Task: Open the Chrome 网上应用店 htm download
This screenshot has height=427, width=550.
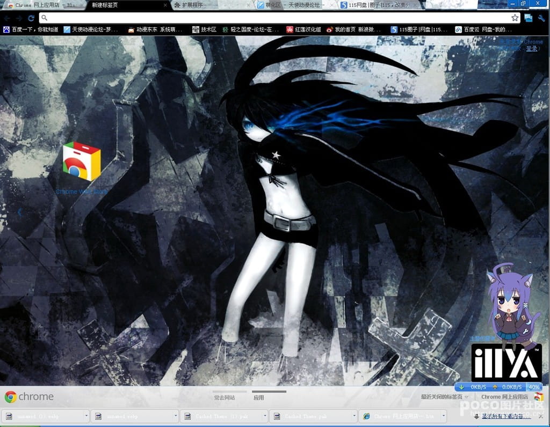Action: click(x=400, y=416)
